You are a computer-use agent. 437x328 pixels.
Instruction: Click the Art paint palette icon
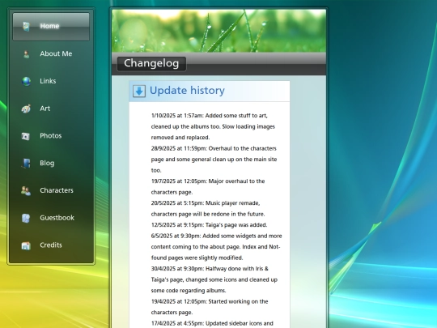click(x=26, y=109)
